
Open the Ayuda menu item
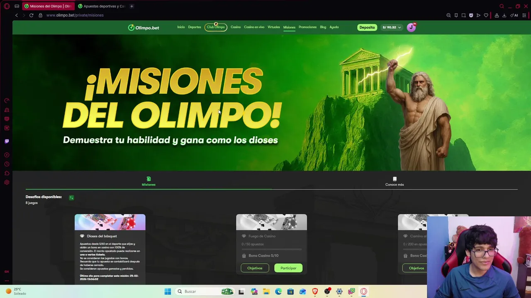point(334,27)
